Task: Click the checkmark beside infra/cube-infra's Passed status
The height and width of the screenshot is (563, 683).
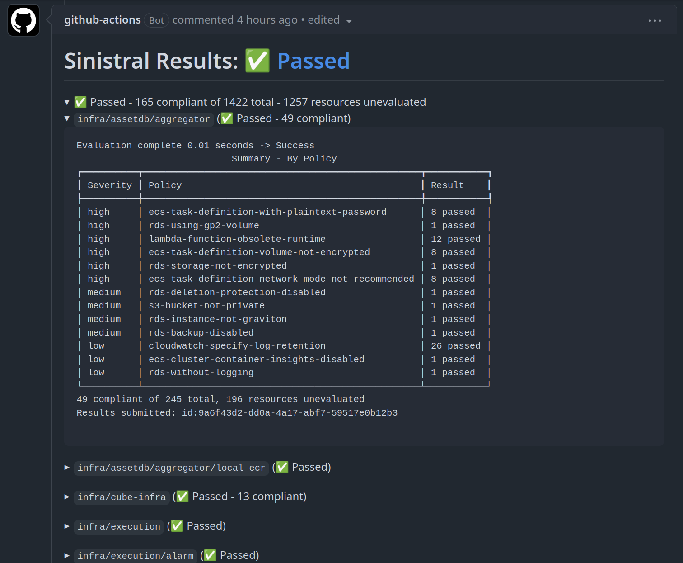Action: coord(182,496)
